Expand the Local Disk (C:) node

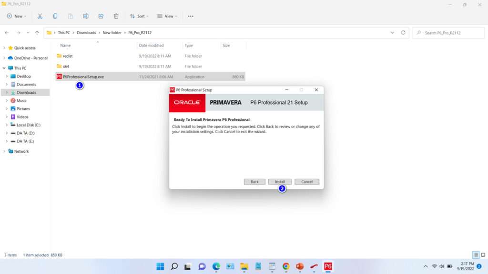[x=7, y=125]
